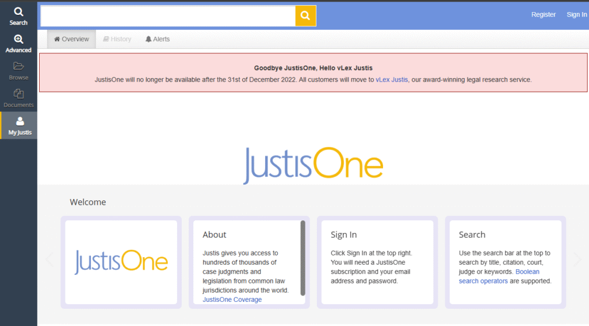
Task: Open the Boolean search operators link
Action: coord(499,276)
